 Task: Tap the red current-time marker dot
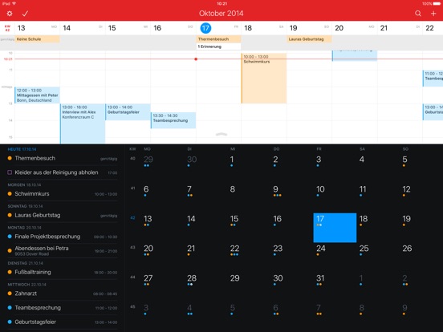point(196,59)
